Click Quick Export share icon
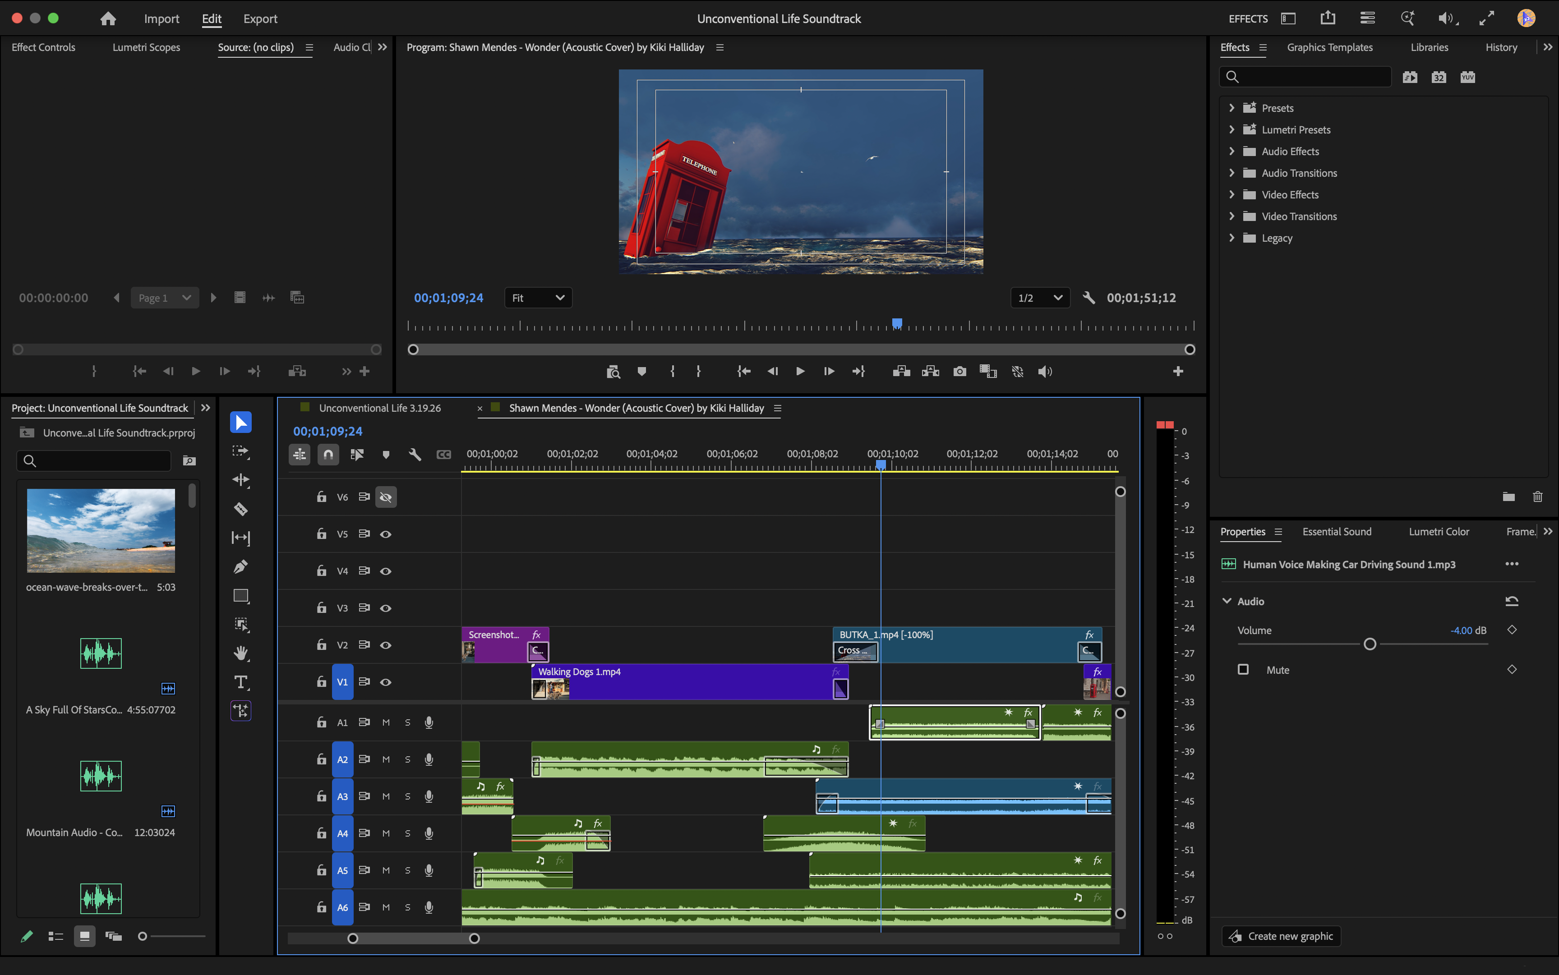 1328,18
